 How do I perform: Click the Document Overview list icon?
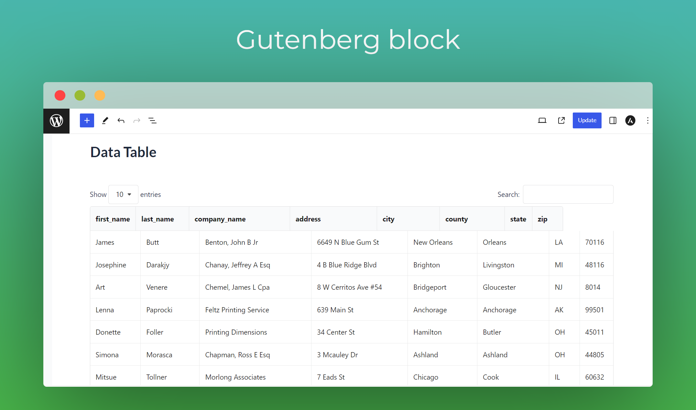(x=152, y=121)
